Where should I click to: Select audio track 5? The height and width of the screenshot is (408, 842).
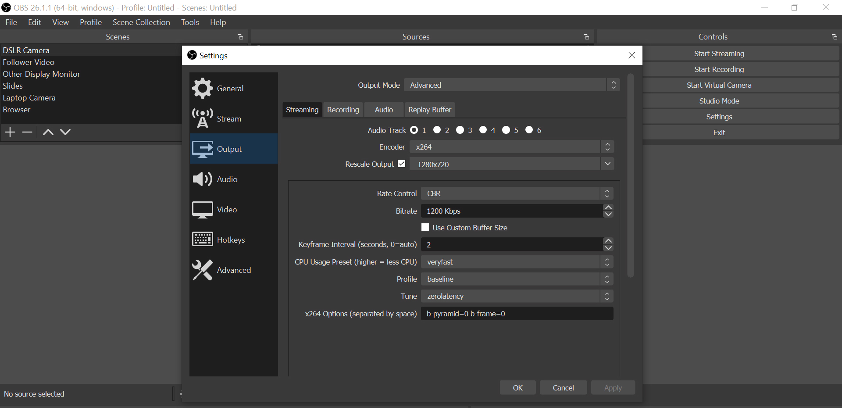tap(506, 130)
